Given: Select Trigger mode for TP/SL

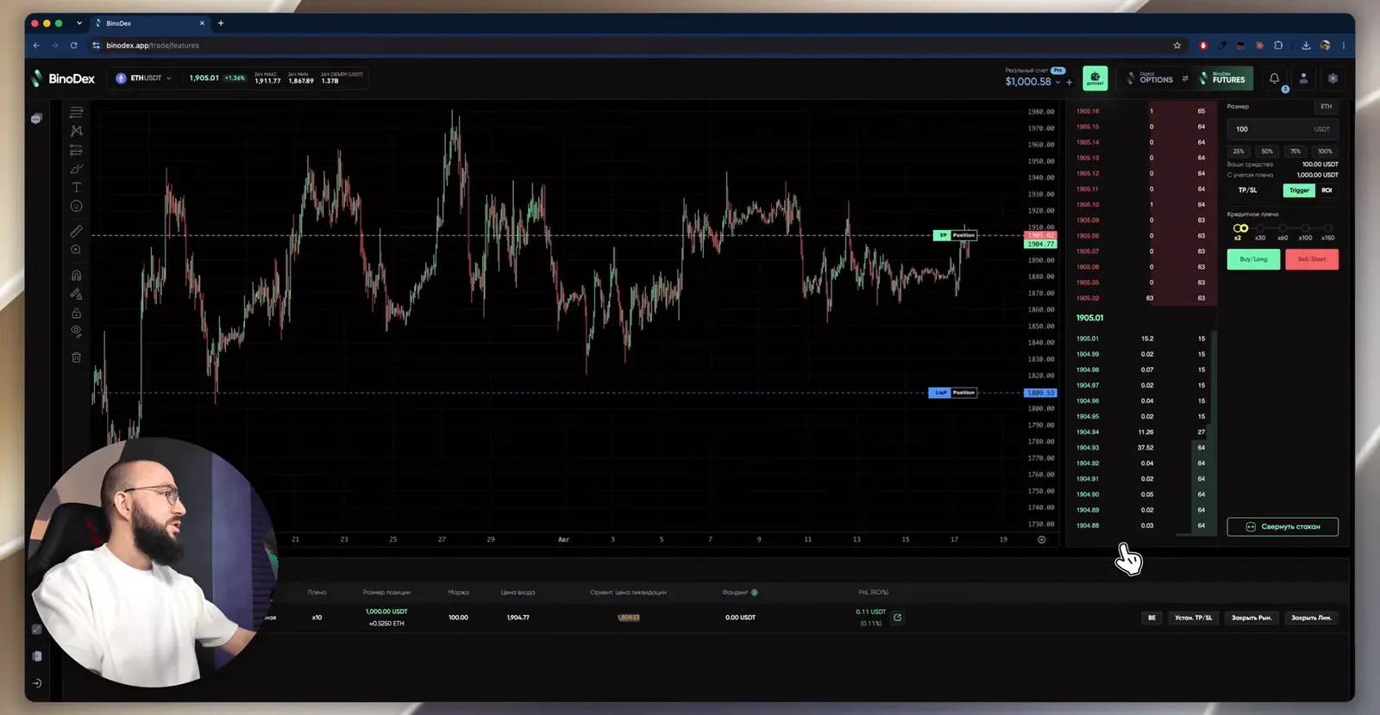Looking at the screenshot, I should pos(1299,190).
